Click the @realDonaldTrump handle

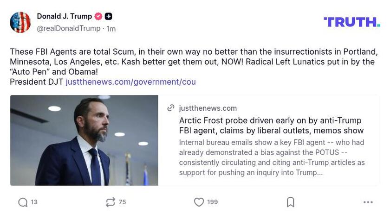pyautogui.click(x=69, y=29)
